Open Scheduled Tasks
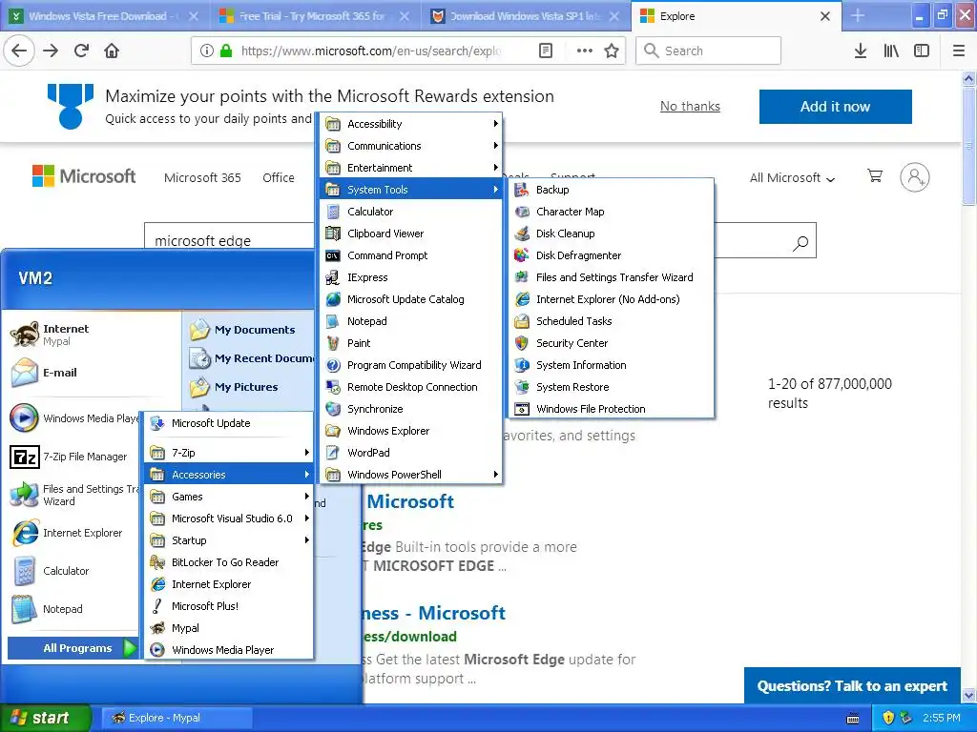Image resolution: width=977 pixels, height=732 pixels. (x=612, y=321)
